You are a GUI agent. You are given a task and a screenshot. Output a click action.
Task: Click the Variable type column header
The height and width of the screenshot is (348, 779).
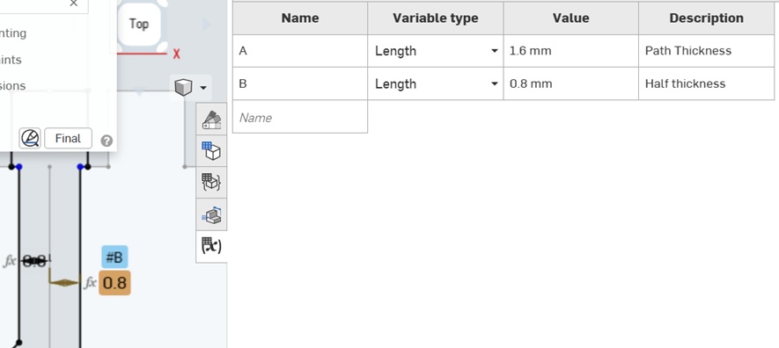pyautogui.click(x=436, y=18)
